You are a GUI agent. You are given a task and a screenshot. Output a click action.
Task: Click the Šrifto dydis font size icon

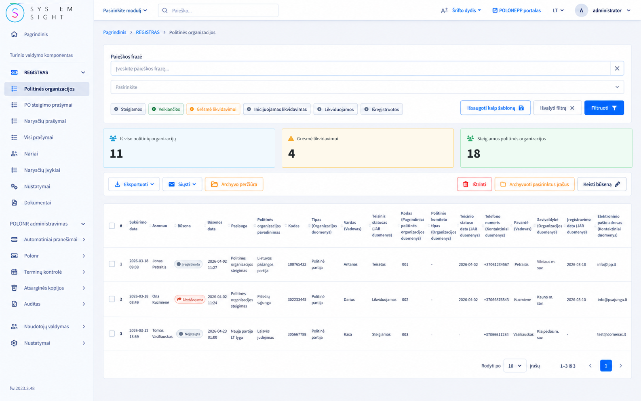444,11
